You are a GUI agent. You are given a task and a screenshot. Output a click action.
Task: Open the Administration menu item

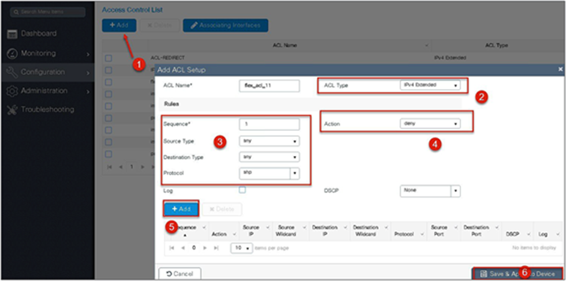(47, 91)
